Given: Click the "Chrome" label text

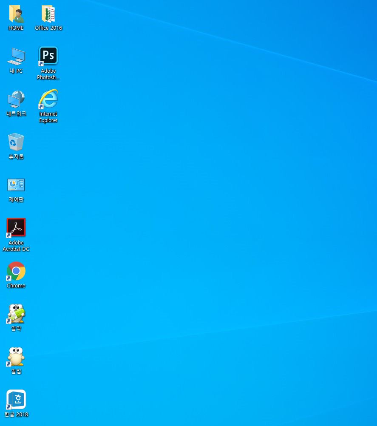Looking at the screenshot, I should [x=16, y=286].
